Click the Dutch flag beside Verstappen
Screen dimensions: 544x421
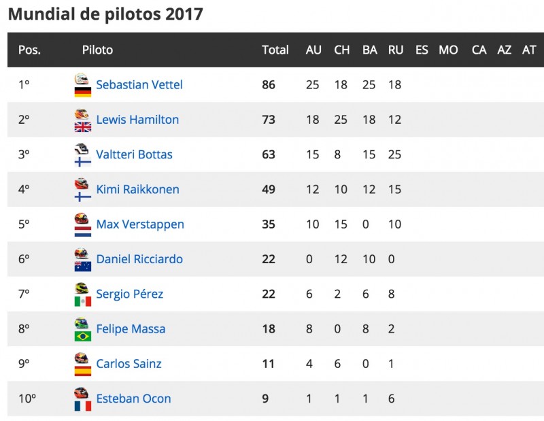[83, 231]
